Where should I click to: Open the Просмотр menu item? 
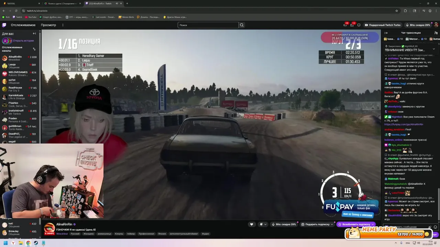[x=48, y=25]
